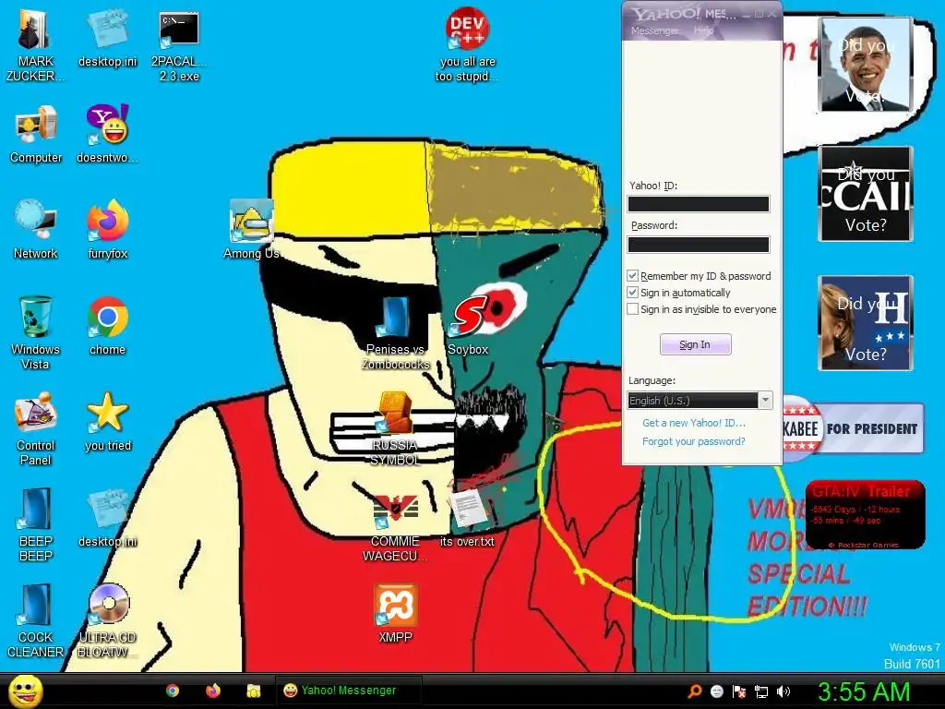The width and height of the screenshot is (945, 709).
Task: Click the Yahoo smiley tray icon
Action: [716, 691]
